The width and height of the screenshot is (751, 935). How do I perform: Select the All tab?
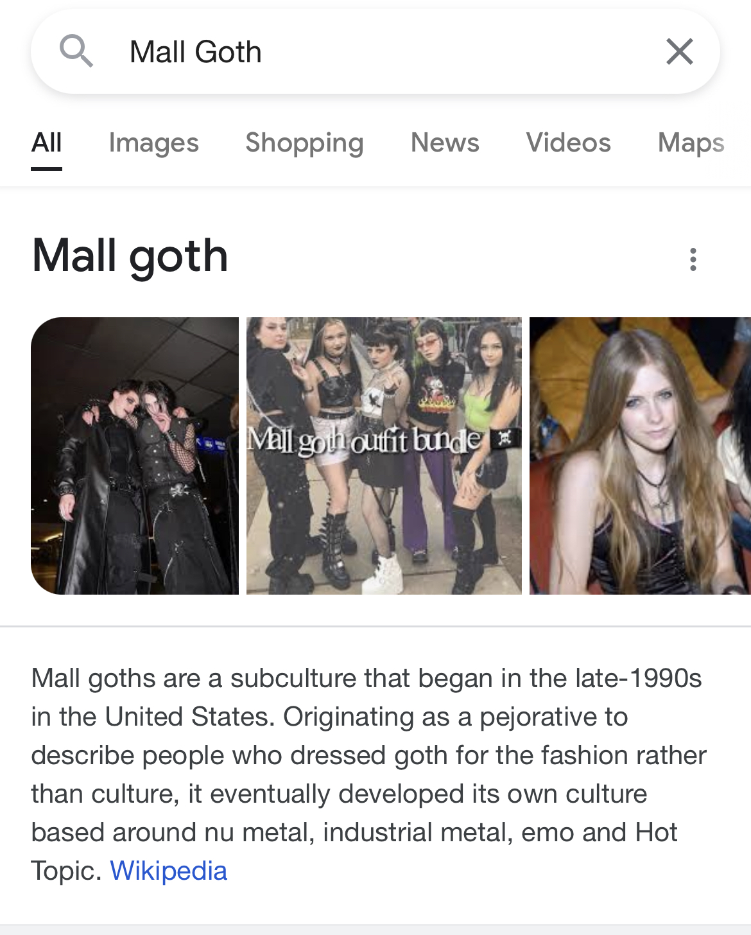point(46,143)
